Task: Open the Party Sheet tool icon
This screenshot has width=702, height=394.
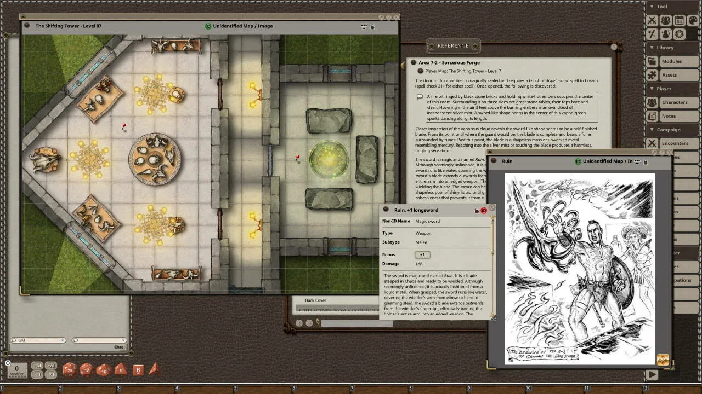Action: [666, 21]
